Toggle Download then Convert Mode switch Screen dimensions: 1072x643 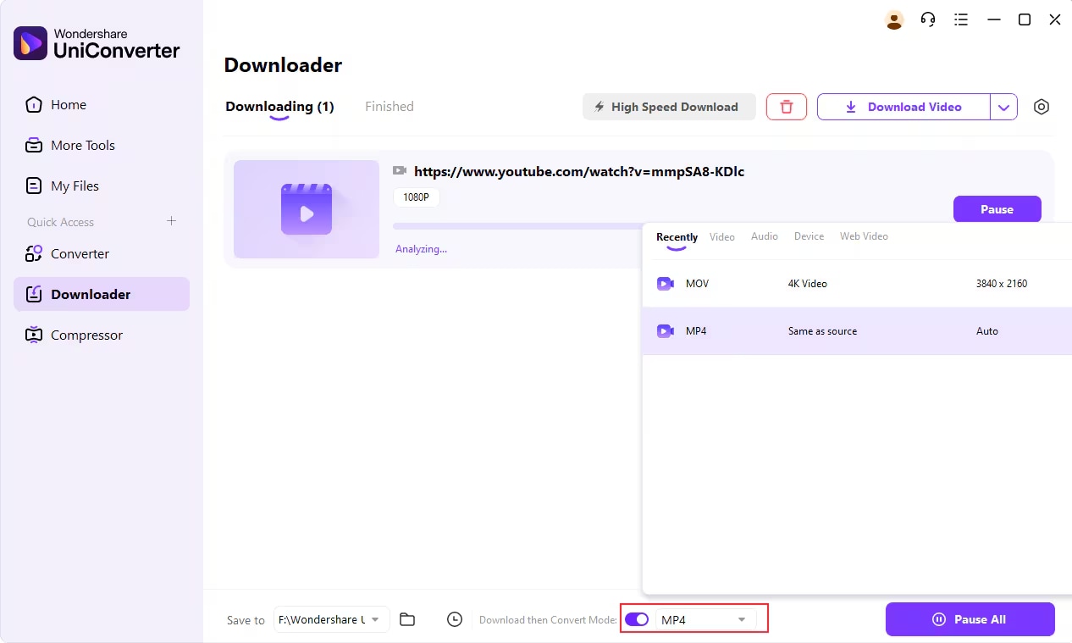click(637, 619)
